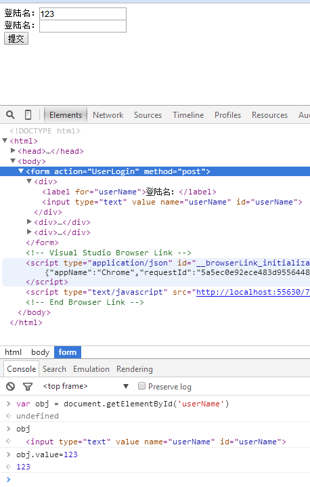Open the Profiles tab
This screenshot has width=310, height=487.
pos(228,115)
